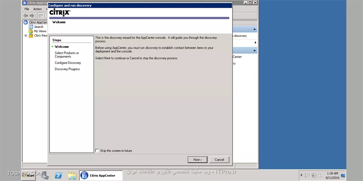Select Citrix AppCenter taskbar button
363x181 pixels.
(101, 175)
